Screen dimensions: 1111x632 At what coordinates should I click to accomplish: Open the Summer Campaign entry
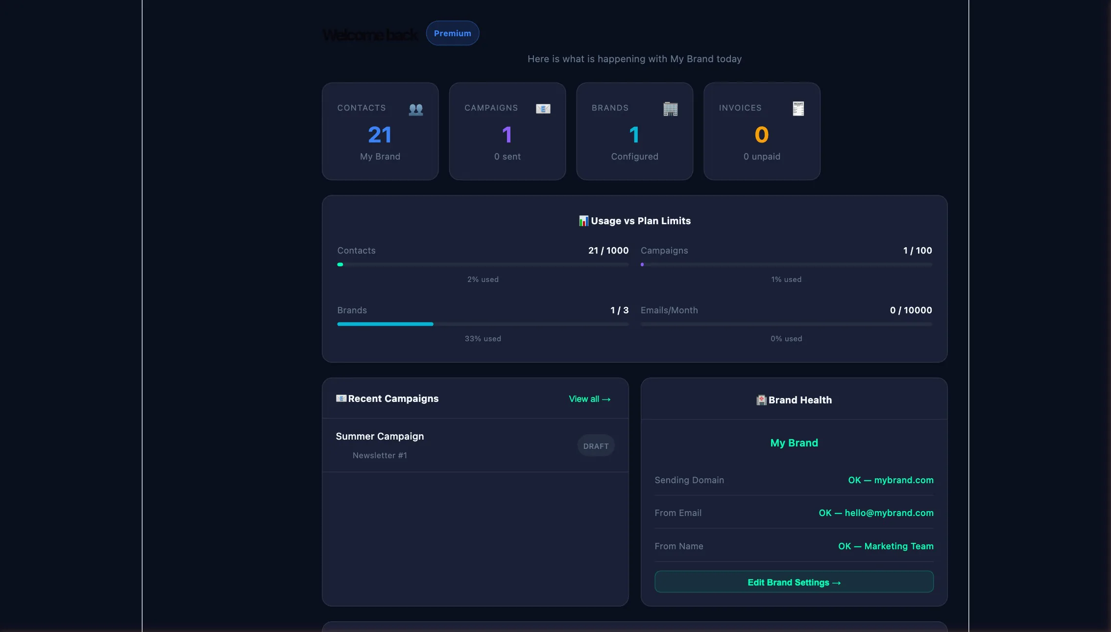(475, 445)
